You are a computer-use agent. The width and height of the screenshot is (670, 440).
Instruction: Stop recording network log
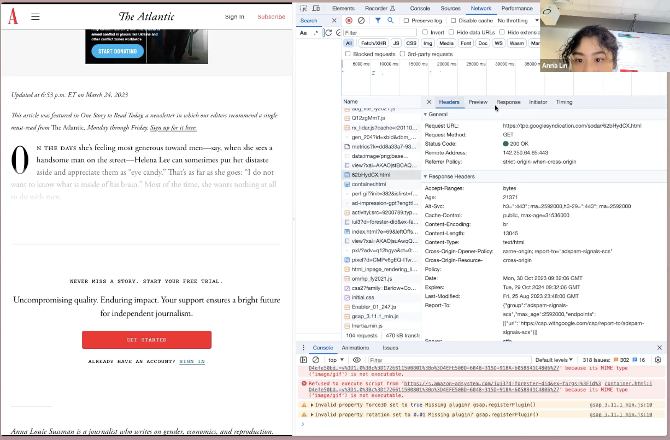pos(349,21)
